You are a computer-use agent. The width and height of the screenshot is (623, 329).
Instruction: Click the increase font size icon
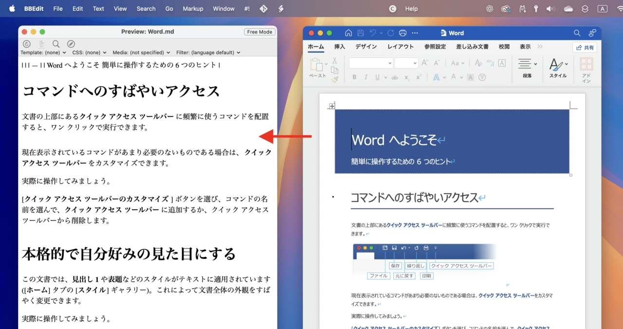pos(425,63)
